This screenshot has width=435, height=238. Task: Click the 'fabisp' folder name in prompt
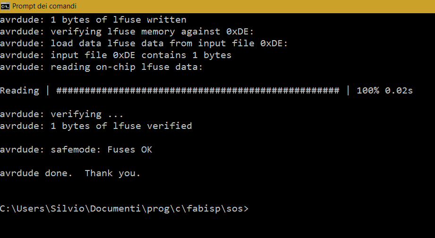(204, 209)
